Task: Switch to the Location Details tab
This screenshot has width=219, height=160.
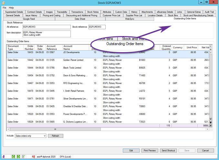Action: click(x=155, y=15)
